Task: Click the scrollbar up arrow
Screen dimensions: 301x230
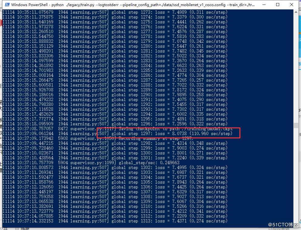Action: pos(296,12)
